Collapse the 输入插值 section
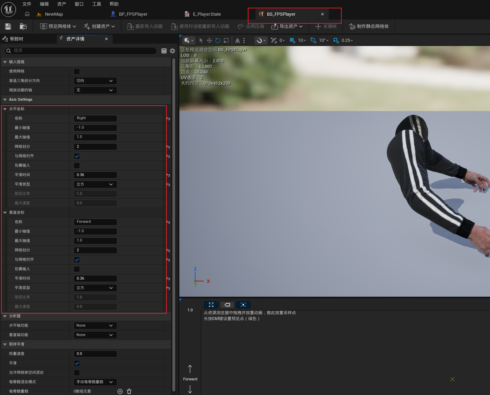 5,62
